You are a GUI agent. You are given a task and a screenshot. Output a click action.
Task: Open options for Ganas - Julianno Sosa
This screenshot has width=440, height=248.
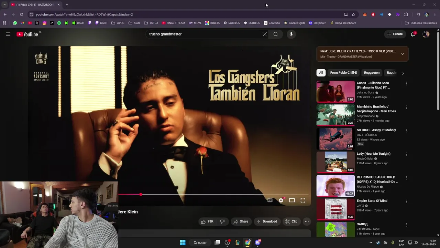(407, 84)
